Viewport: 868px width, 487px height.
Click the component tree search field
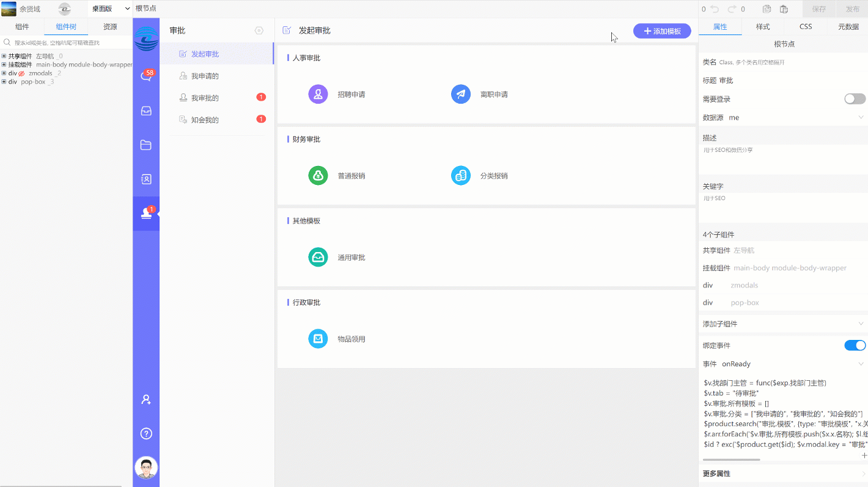point(71,43)
